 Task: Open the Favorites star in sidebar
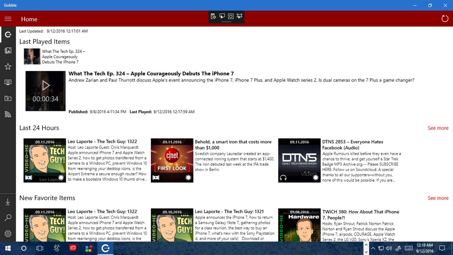8,66
